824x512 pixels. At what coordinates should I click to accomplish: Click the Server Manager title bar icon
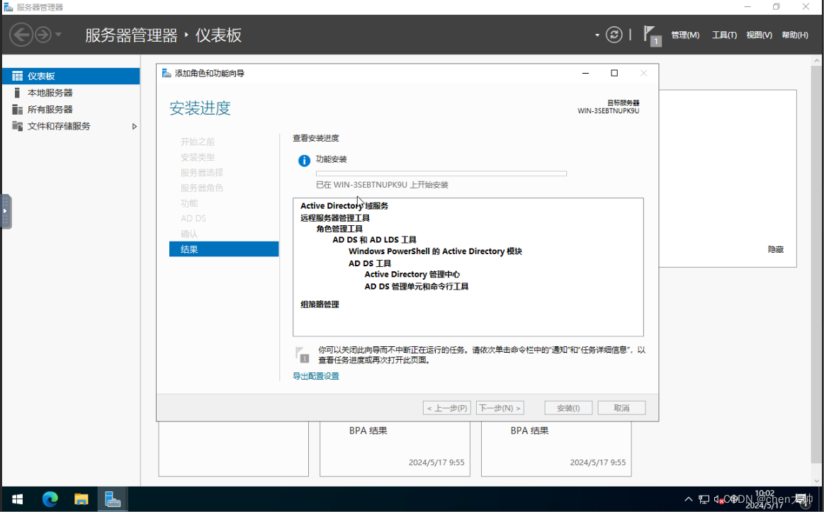(8, 7)
